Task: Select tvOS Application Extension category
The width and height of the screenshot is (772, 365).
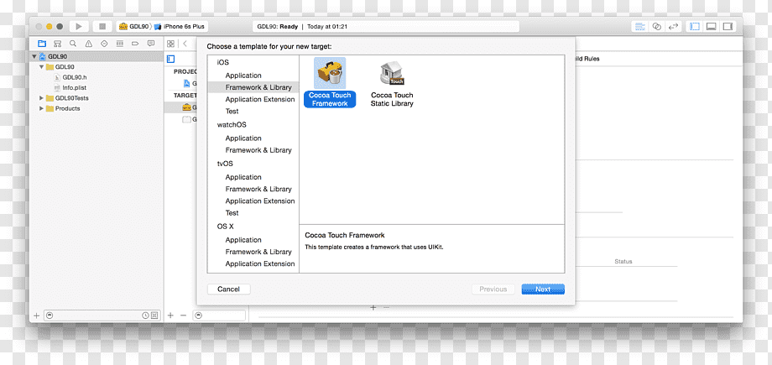Action: [260, 201]
